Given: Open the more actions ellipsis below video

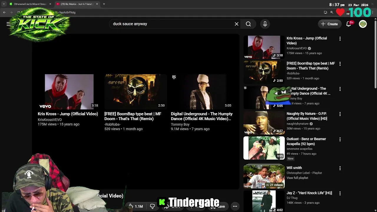Looking at the screenshot, I should 235,206.
